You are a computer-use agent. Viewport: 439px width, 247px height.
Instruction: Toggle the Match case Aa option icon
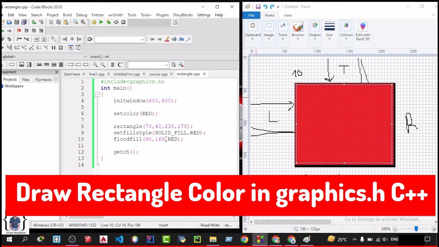[x=181, y=39]
